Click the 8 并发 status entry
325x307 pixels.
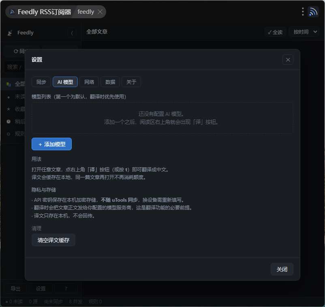[76, 302]
